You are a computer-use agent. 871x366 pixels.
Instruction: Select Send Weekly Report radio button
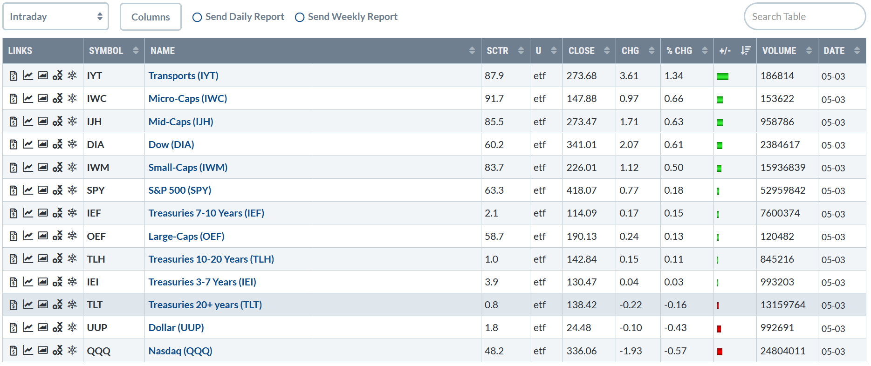(x=300, y=17)
